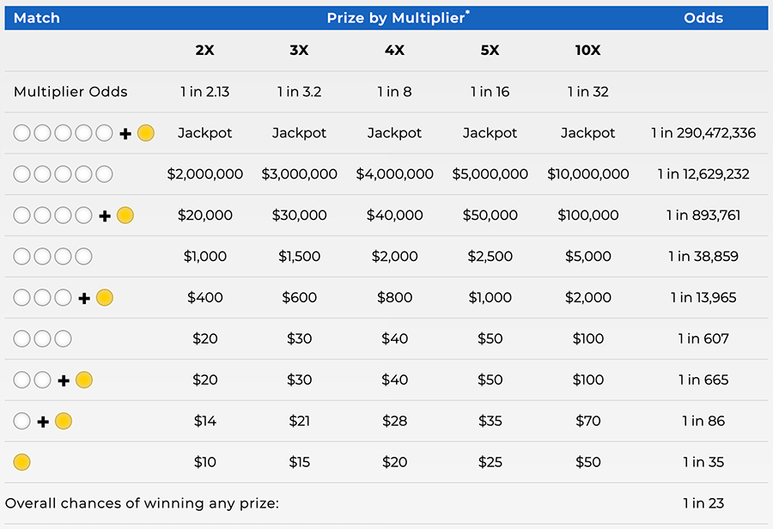Click the plus sign in the jackpot row
This screenshot has width=773, height=529.
coord(125,133)
